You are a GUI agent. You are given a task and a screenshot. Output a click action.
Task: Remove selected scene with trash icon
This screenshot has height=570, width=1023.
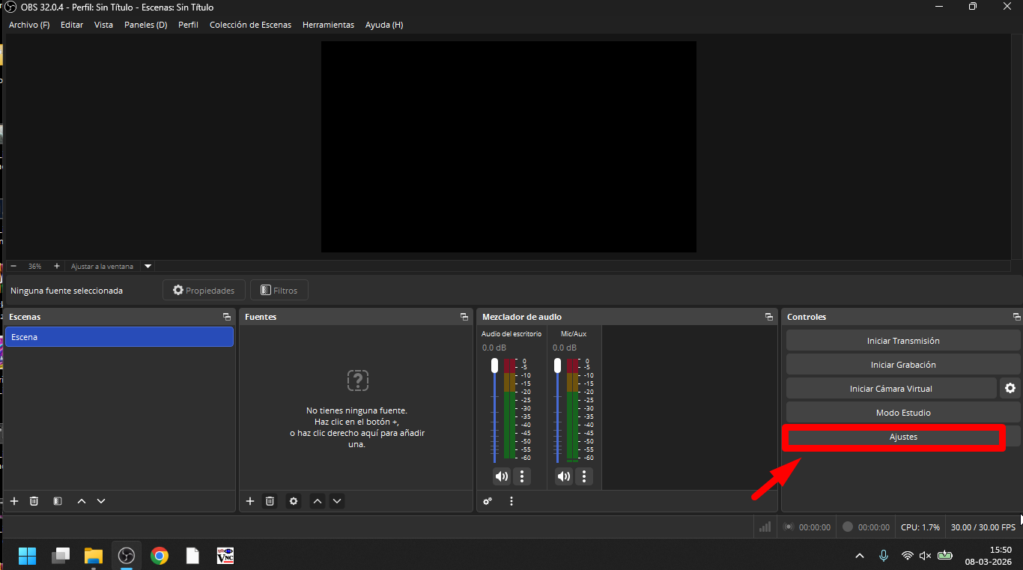click(34, 501)
